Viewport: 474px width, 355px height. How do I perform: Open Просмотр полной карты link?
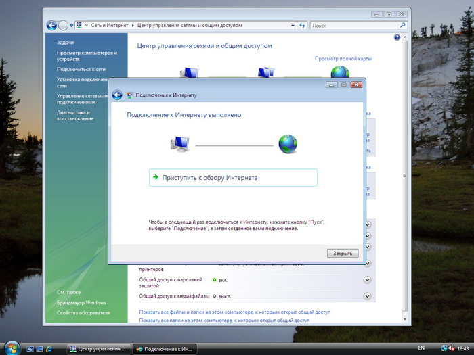[x=343, y=59]
